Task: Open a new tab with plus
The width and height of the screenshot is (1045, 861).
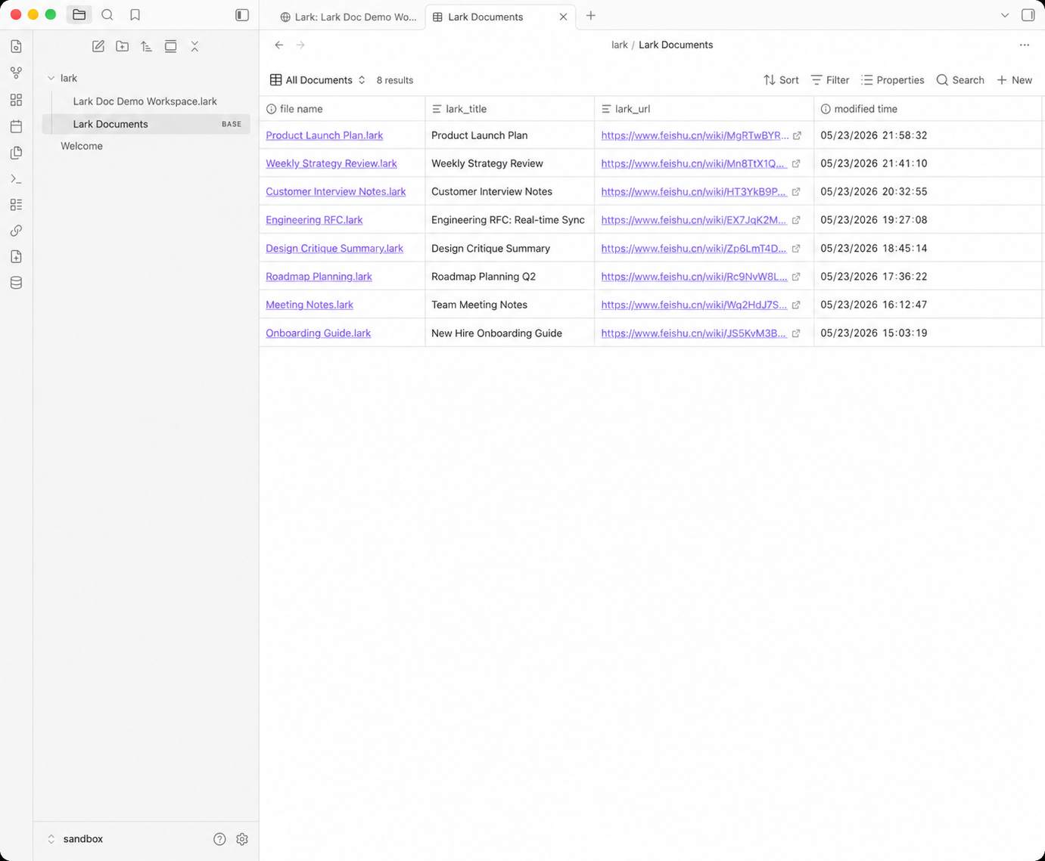Action: pyautogui.click(x=591, y=16)
